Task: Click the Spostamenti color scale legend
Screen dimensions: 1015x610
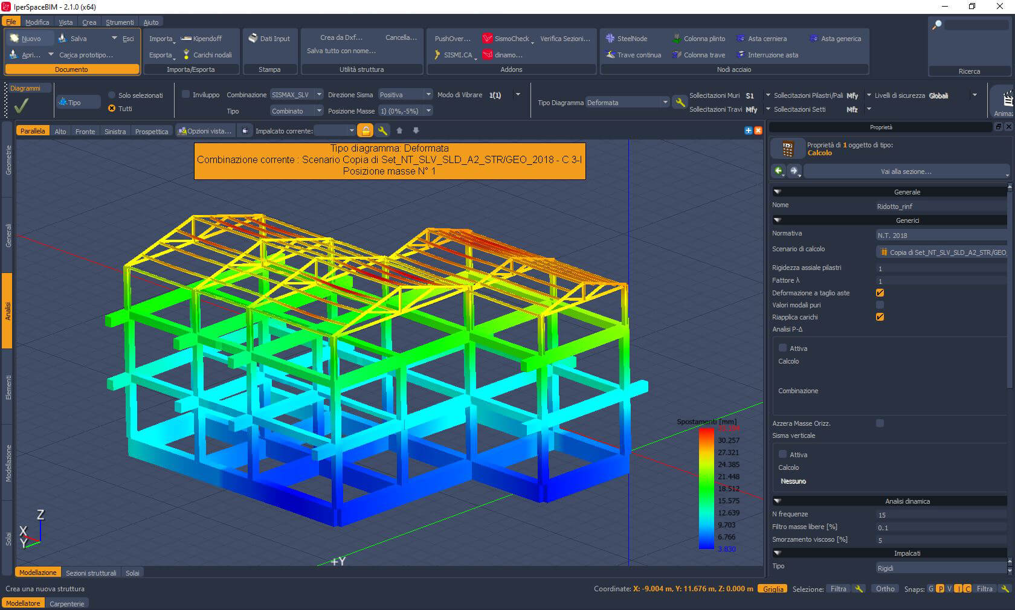Action: (x=706, y=488)
